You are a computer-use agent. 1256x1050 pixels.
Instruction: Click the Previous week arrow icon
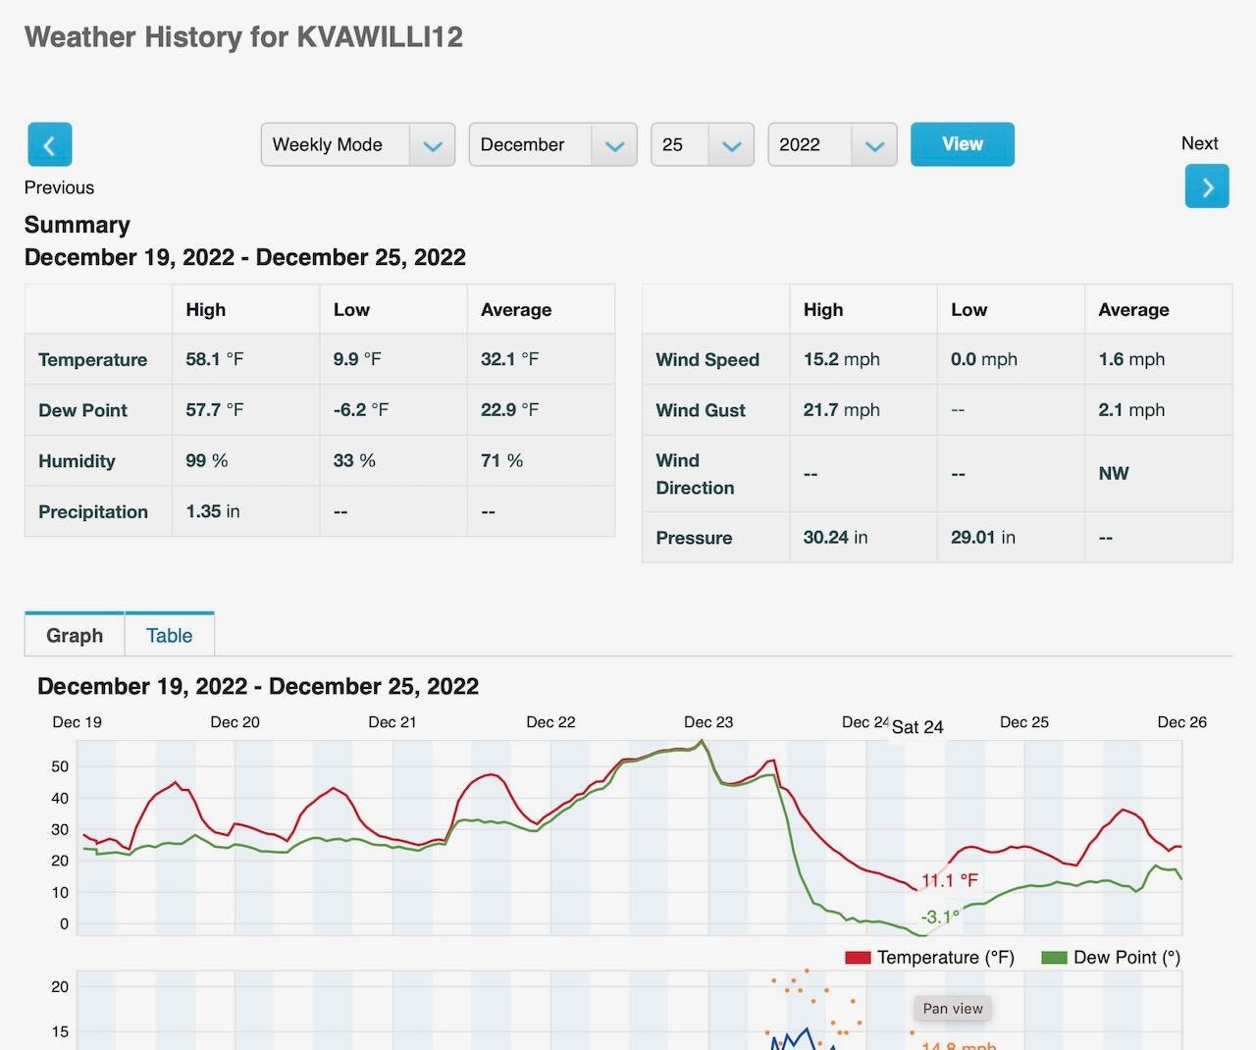click(x=49, y=144)
